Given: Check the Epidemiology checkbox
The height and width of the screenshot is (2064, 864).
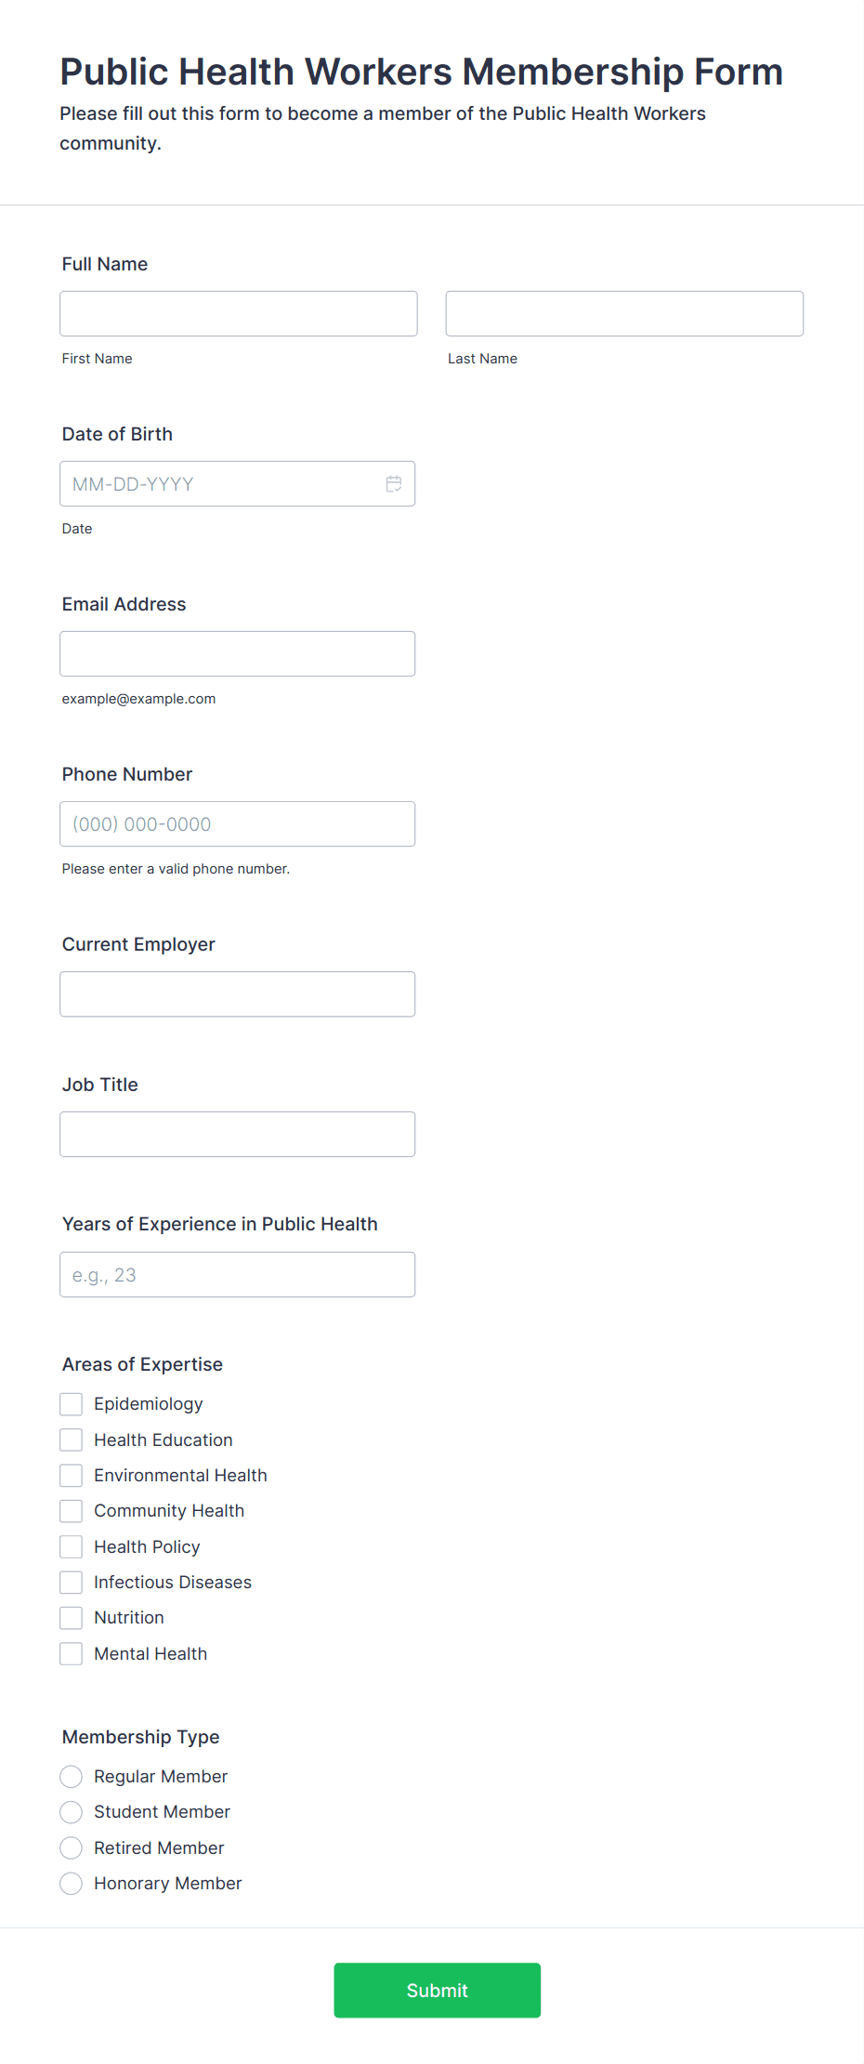Looking at the screenshot, I should [x=72, y=1404].
